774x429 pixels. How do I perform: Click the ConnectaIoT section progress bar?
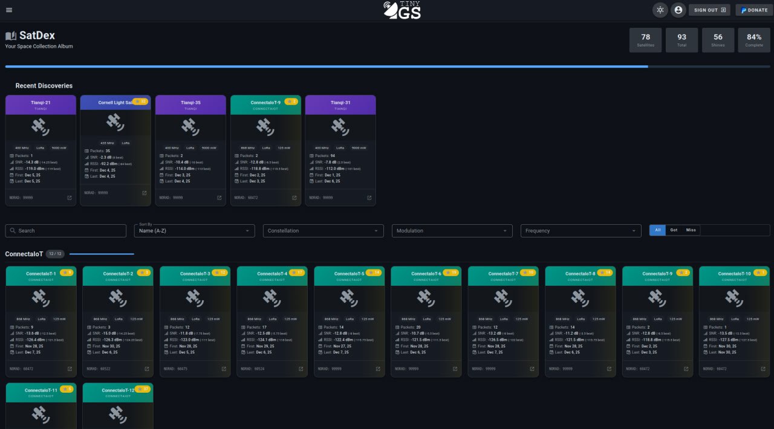click(102, 254)
